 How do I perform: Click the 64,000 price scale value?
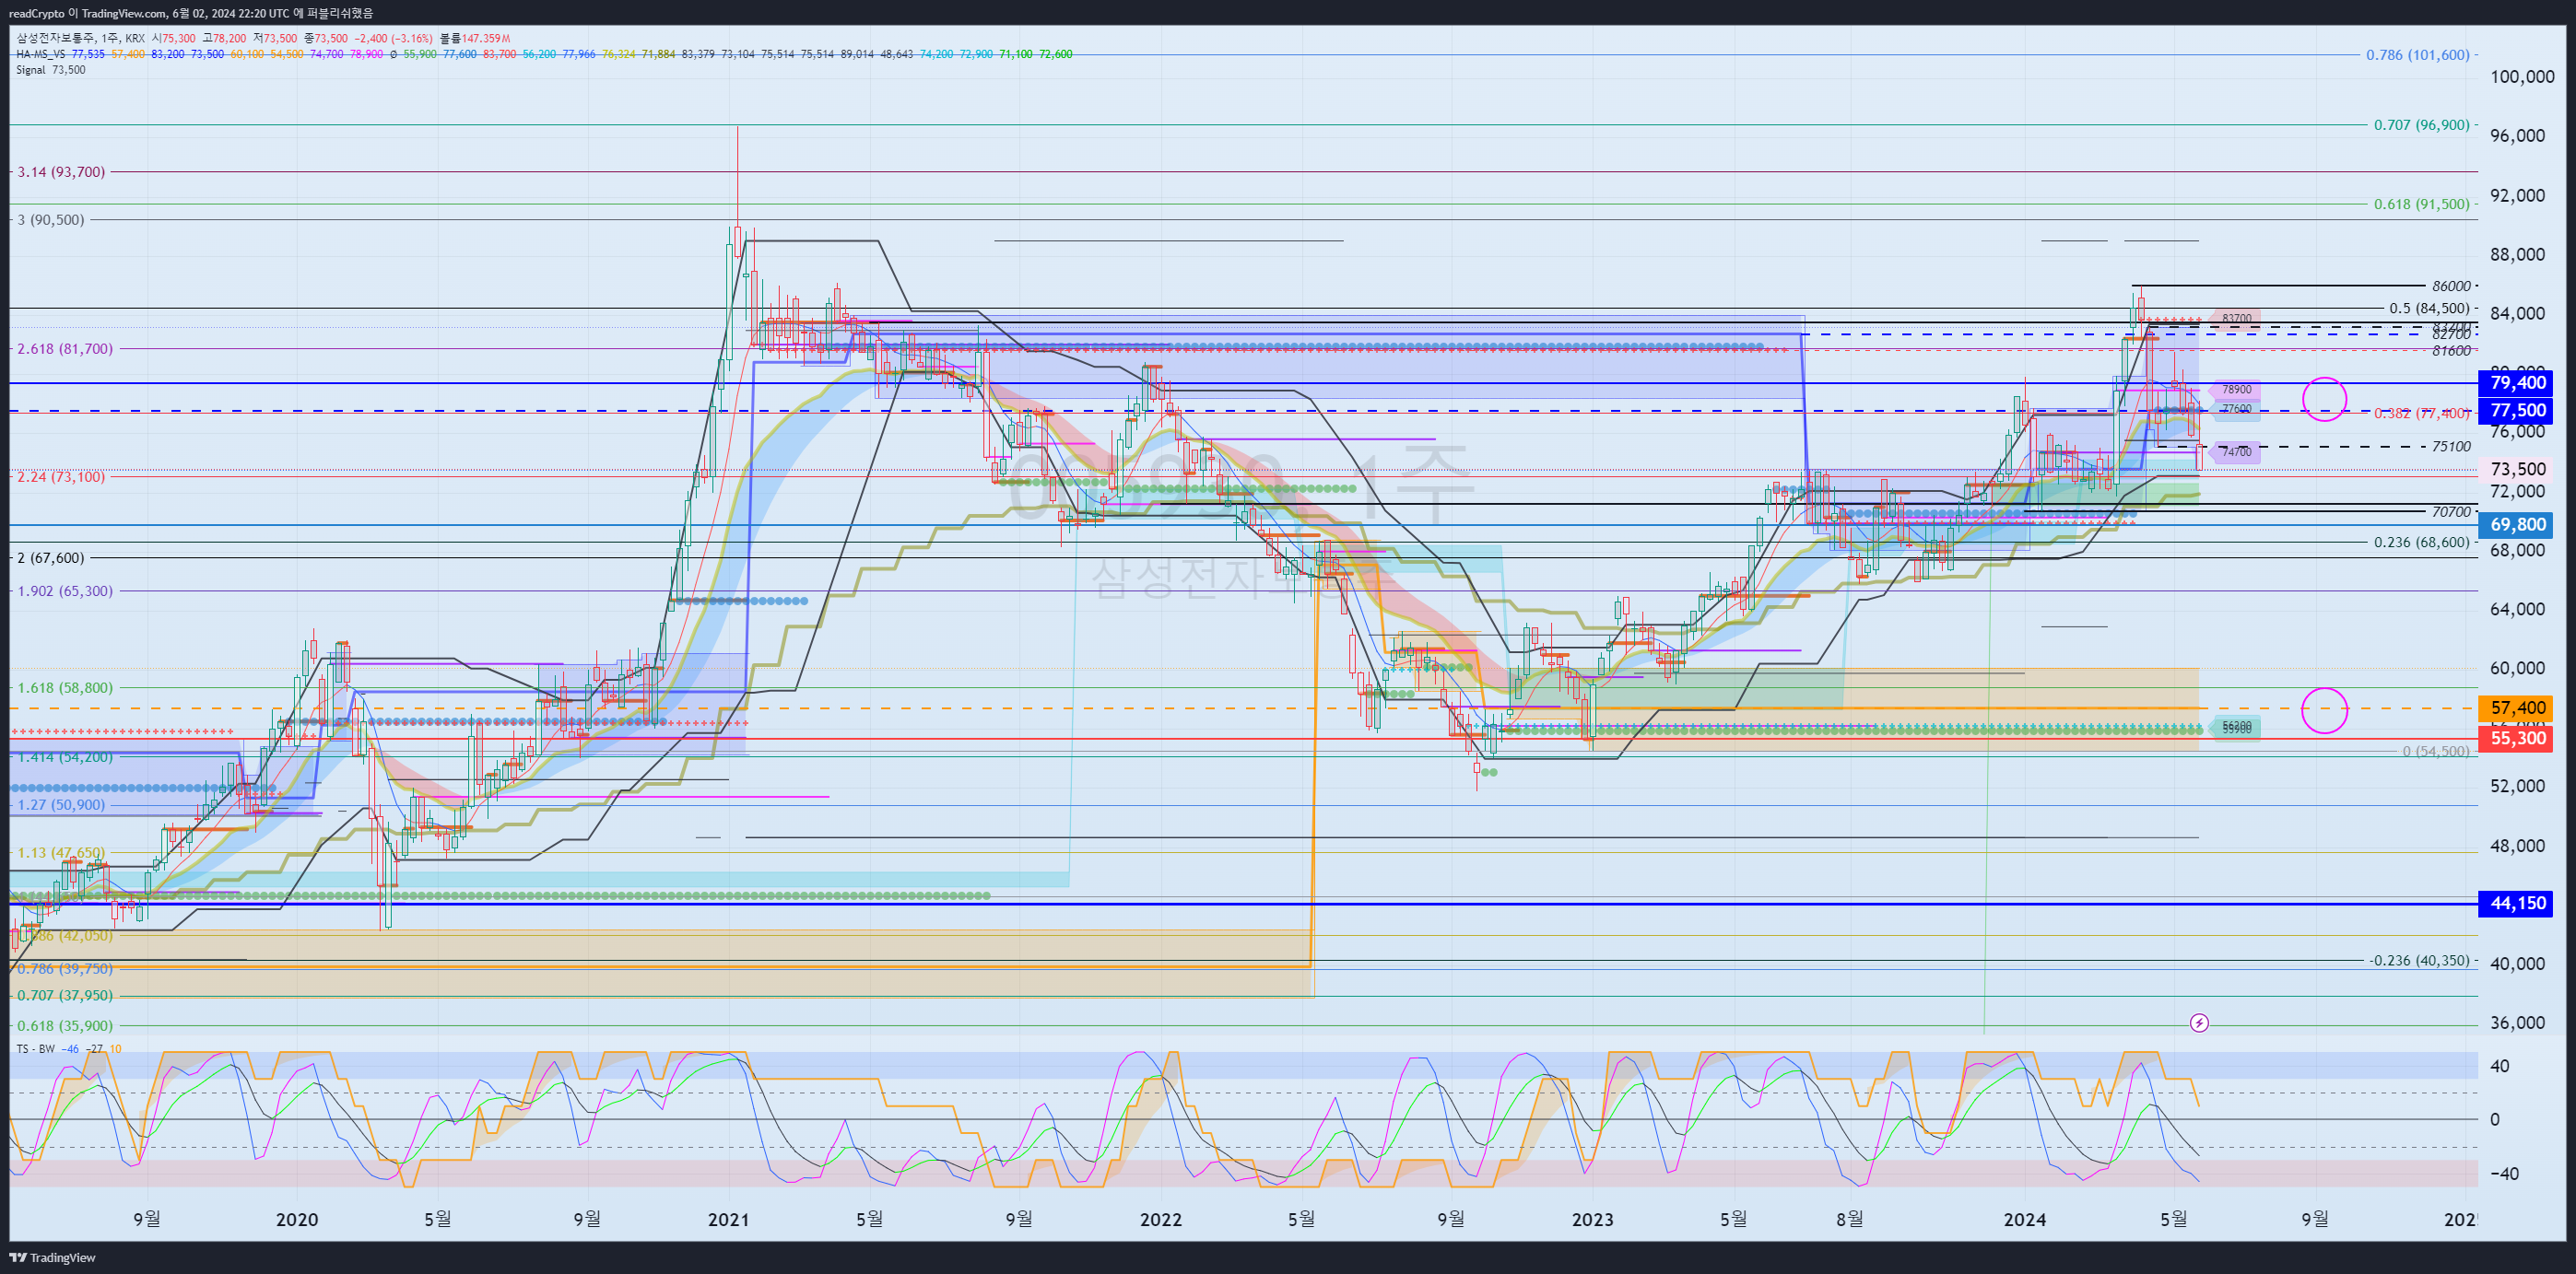(2517, 609)
